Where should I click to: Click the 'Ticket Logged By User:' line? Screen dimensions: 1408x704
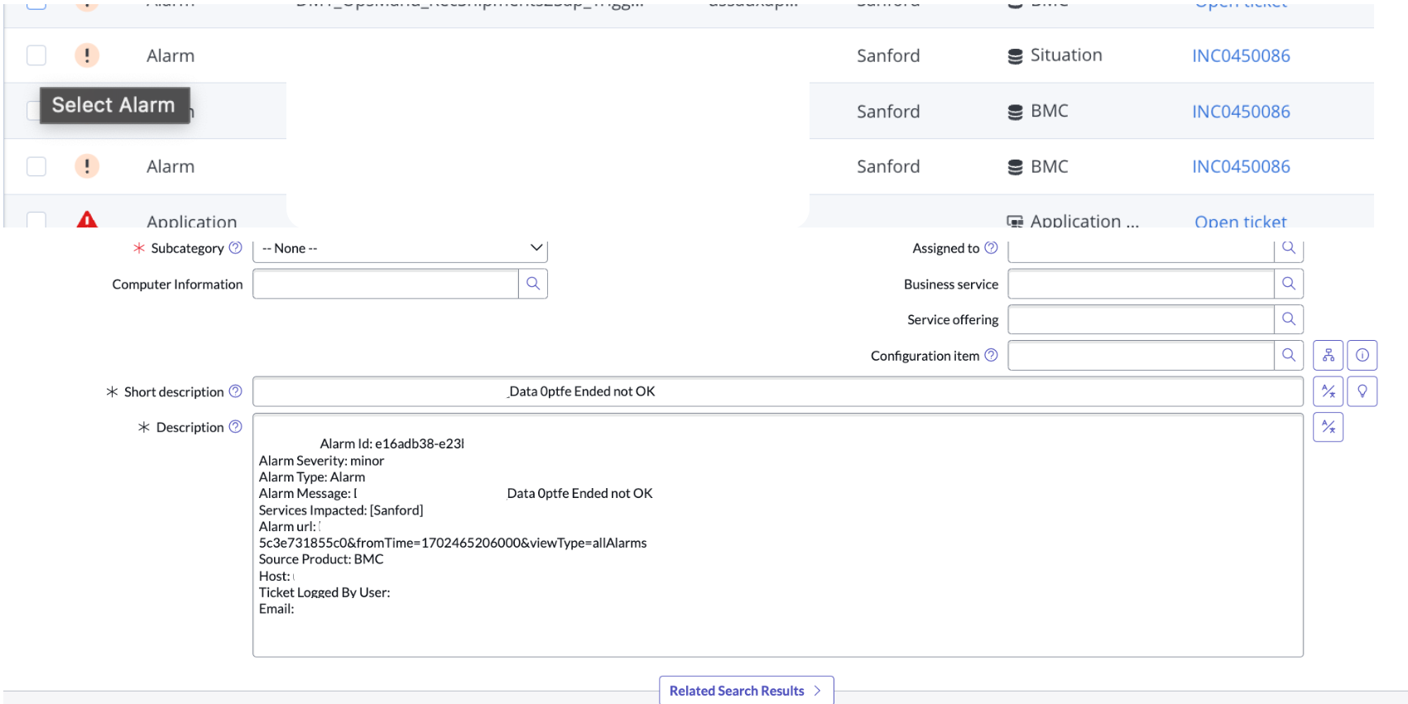click(324, 592)
